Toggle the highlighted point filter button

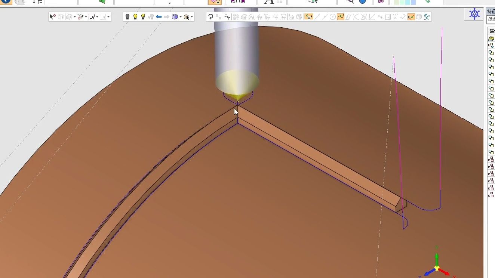point(308,17)
